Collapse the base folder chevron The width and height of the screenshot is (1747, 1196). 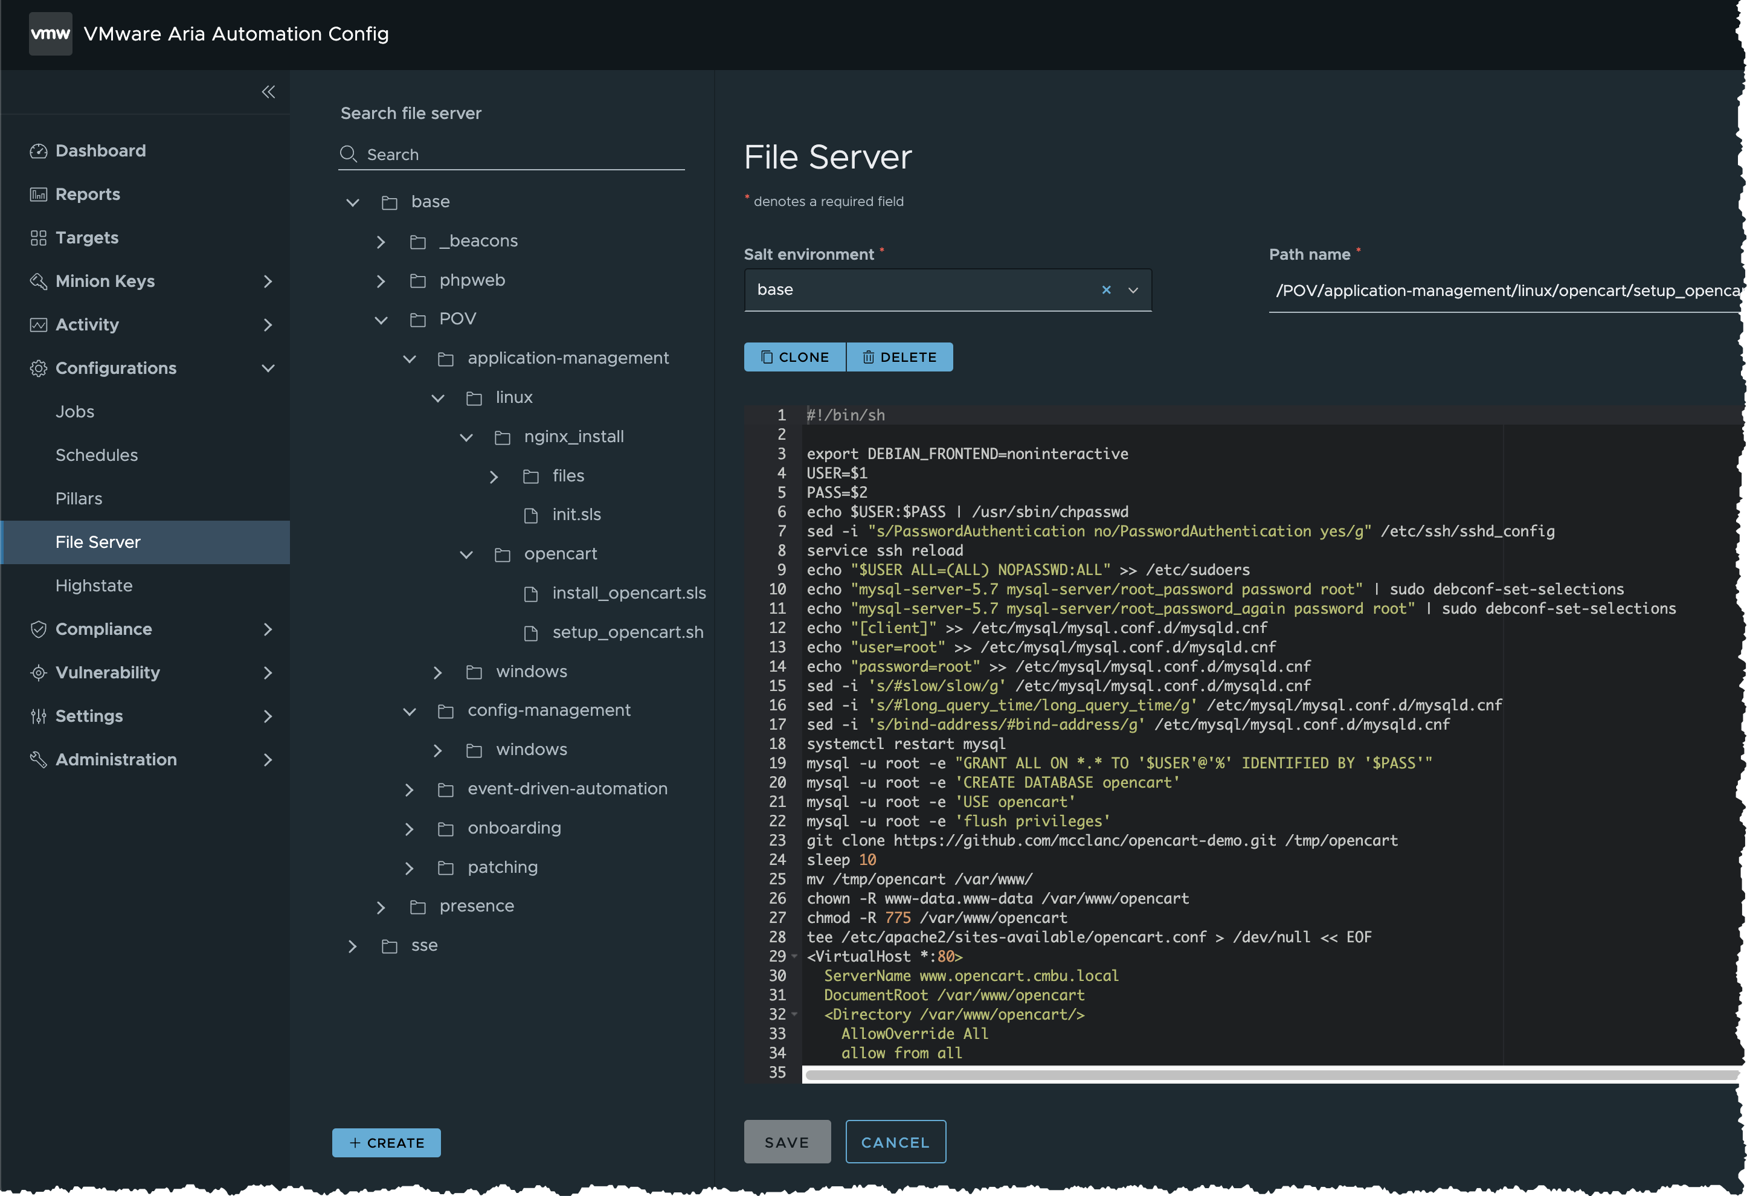[353, 202]
